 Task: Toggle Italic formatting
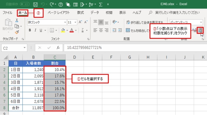point(36,30)
